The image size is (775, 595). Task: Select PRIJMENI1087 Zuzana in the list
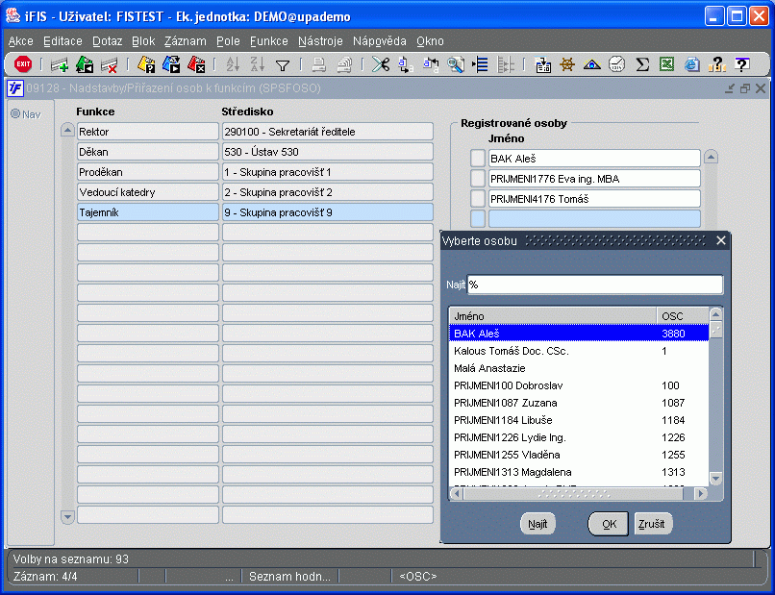(x=579, y=403)
